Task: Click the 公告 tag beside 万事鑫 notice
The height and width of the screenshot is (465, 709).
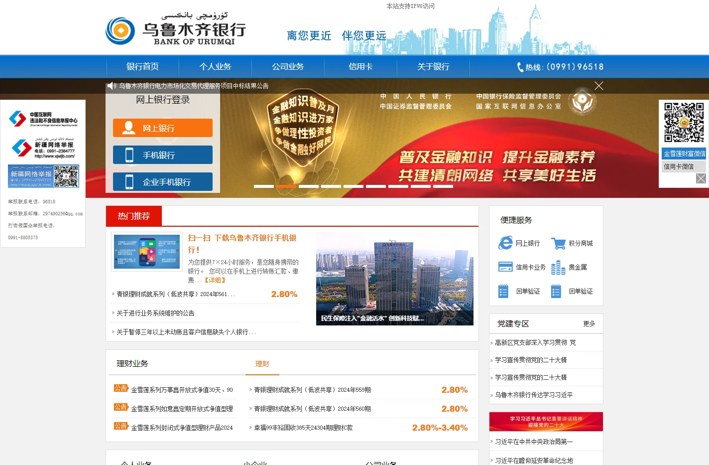Action: [x=121, y=388]
